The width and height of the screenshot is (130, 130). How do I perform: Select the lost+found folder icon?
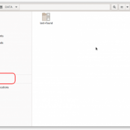[x=46, y=17]
